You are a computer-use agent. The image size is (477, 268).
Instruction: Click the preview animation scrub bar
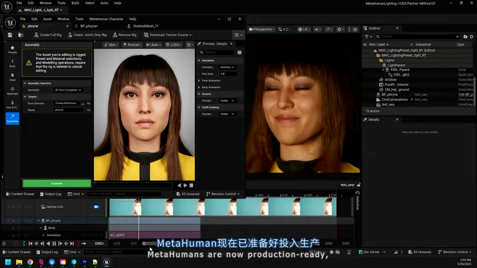pos(133,185)
